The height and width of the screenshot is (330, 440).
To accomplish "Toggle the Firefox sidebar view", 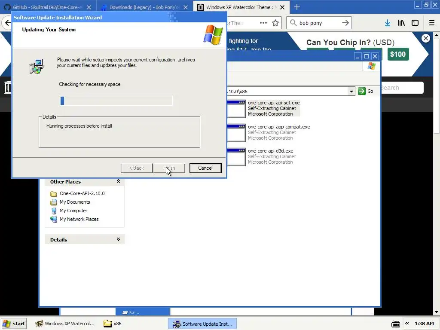I will 415,23.
